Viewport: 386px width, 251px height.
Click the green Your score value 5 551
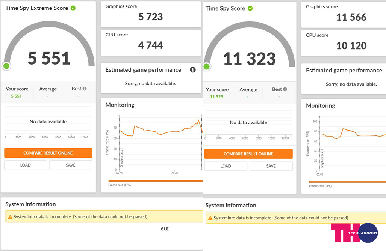click(x=16, y=96)
